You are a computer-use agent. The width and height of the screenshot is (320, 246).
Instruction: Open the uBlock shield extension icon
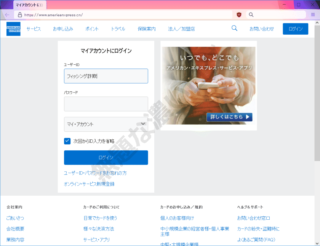point(239,15)
